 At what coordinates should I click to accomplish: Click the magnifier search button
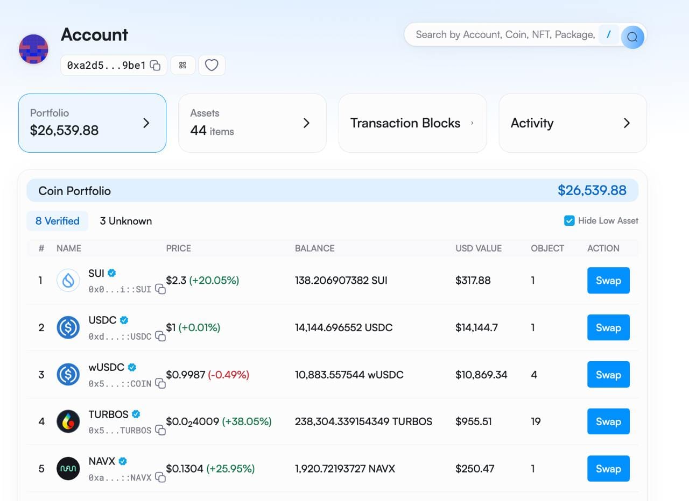[x=632, y=37]
